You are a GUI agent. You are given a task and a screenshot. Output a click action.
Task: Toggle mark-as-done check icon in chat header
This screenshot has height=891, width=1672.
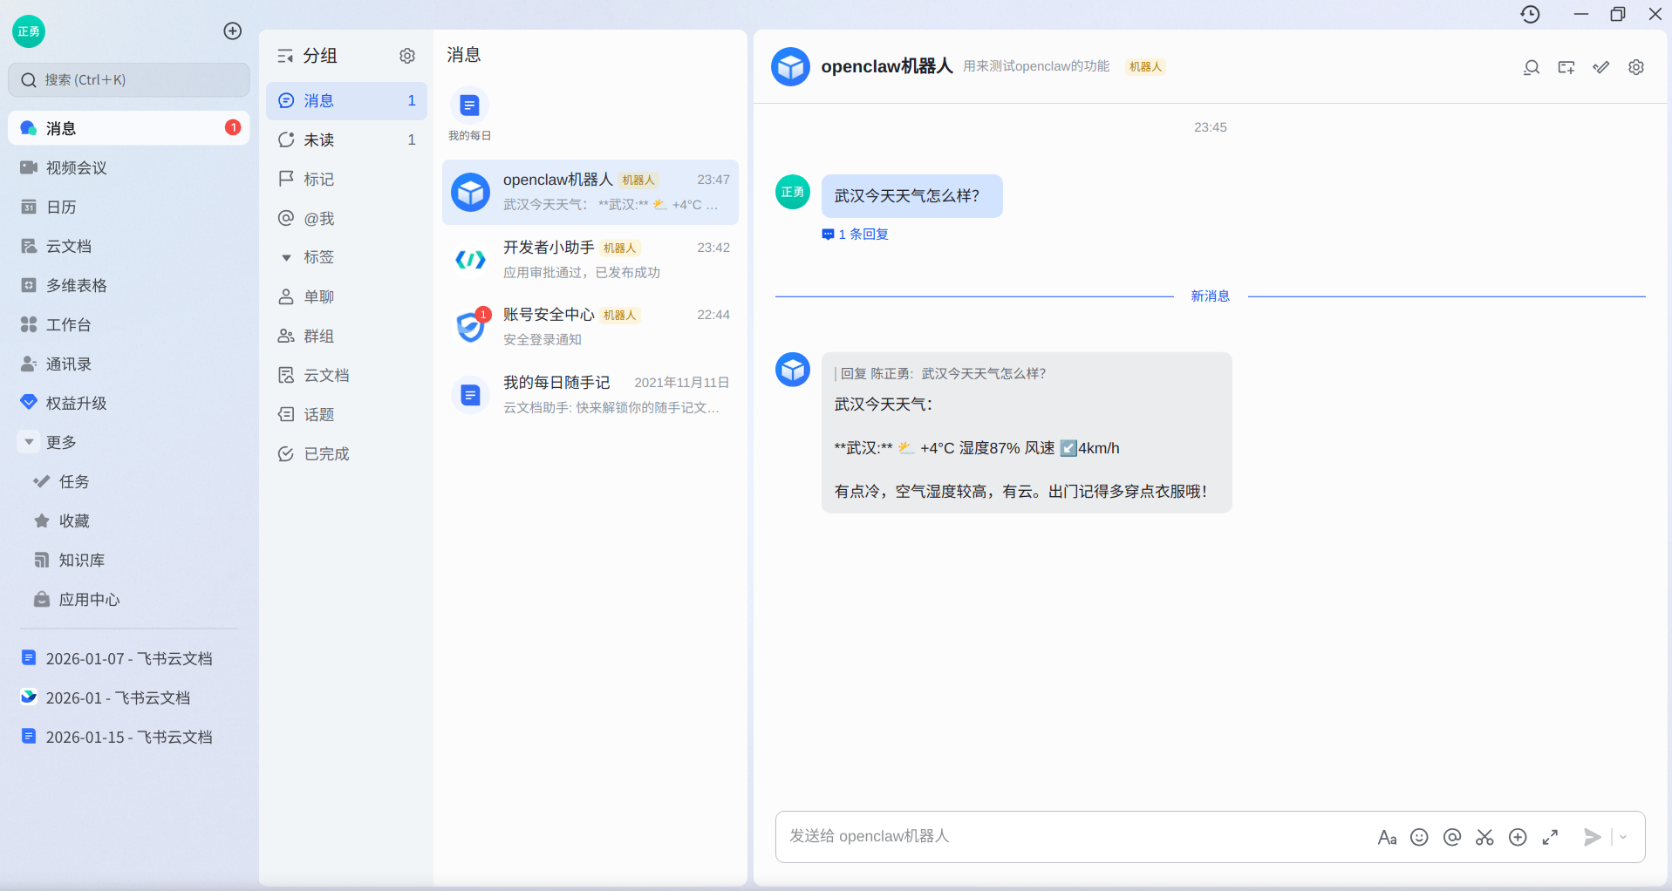(1601, 67)
